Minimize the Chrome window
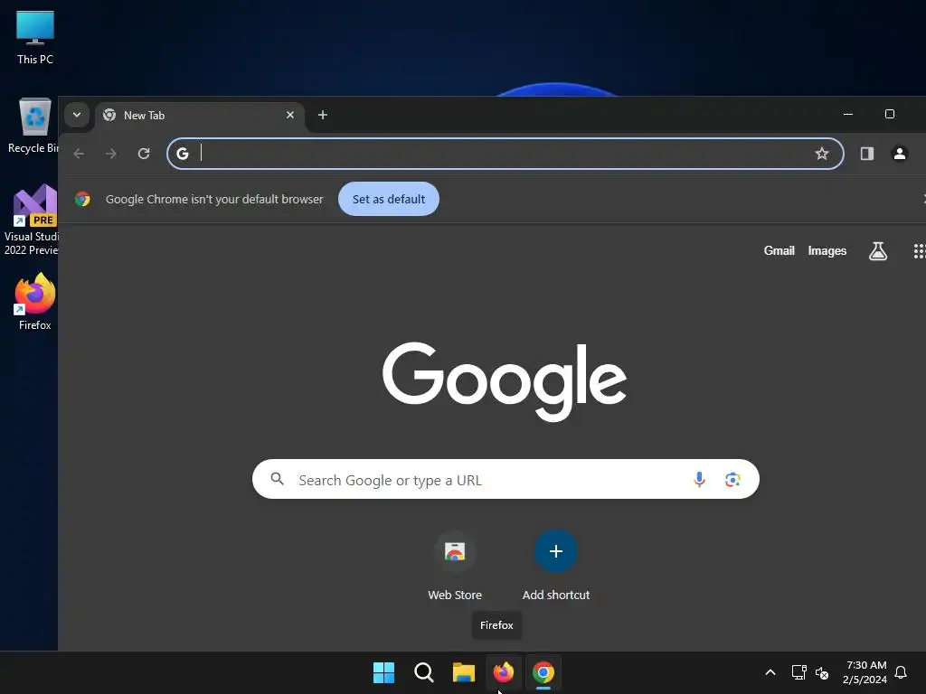The width and height of the screenshot is (926, 694). click(848, 114)
